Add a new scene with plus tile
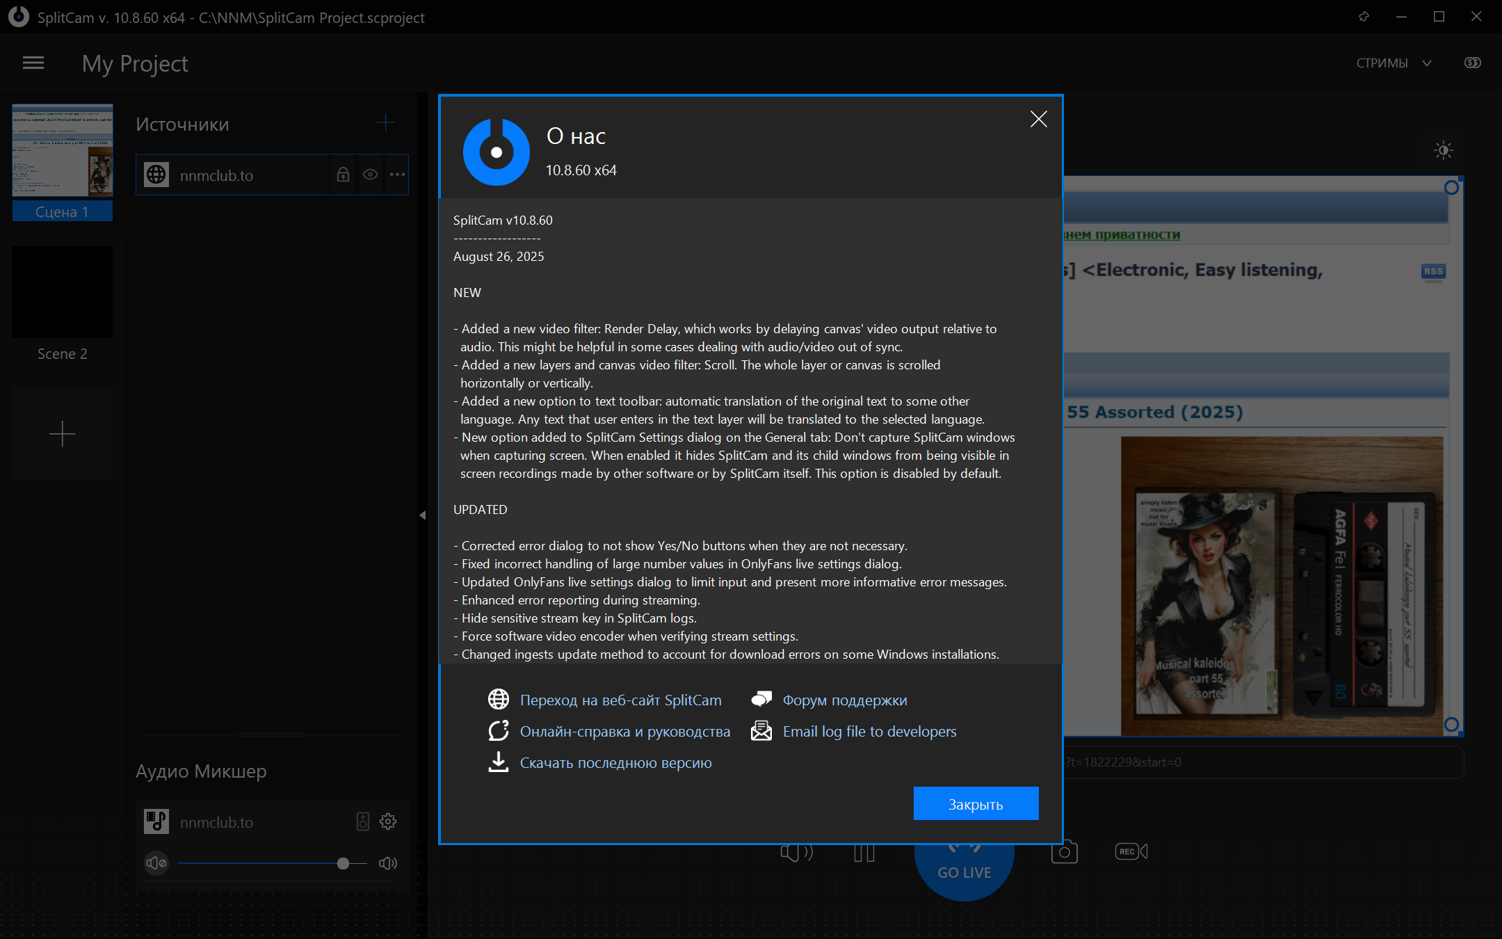The image size is (1502, 939). point(63,434)
